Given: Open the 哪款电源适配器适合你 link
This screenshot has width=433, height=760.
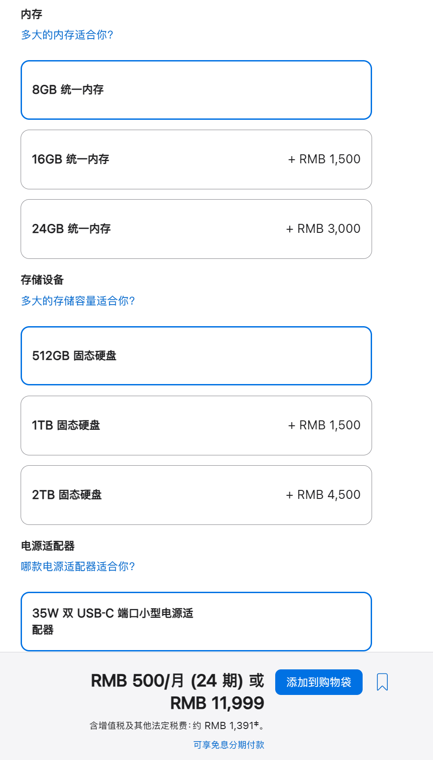Looking at the screenshot, I should click(78, 566).
